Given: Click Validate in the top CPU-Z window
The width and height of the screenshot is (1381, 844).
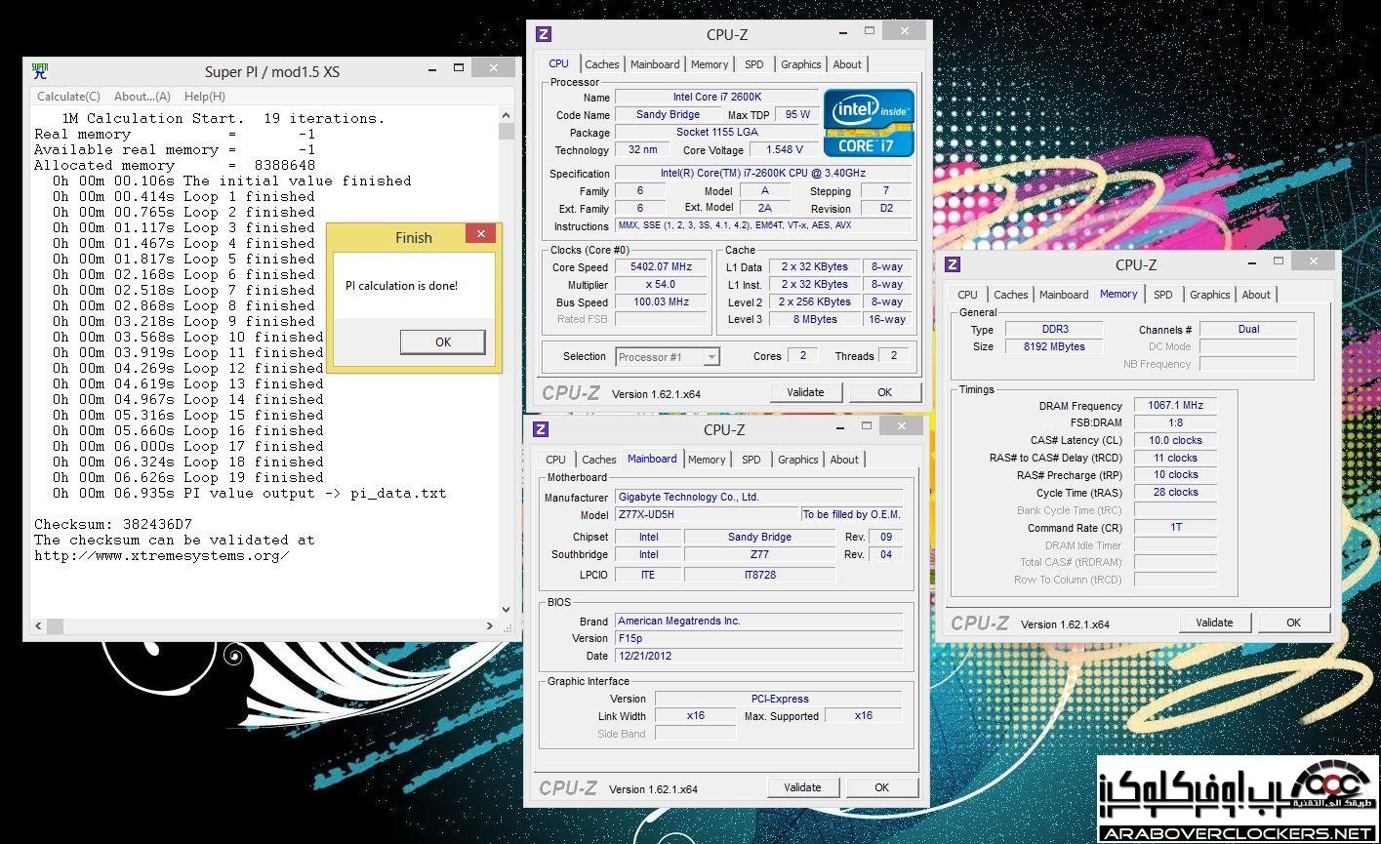Looking at the screenshot, I should pyautogui.click(x=805, y=392).
